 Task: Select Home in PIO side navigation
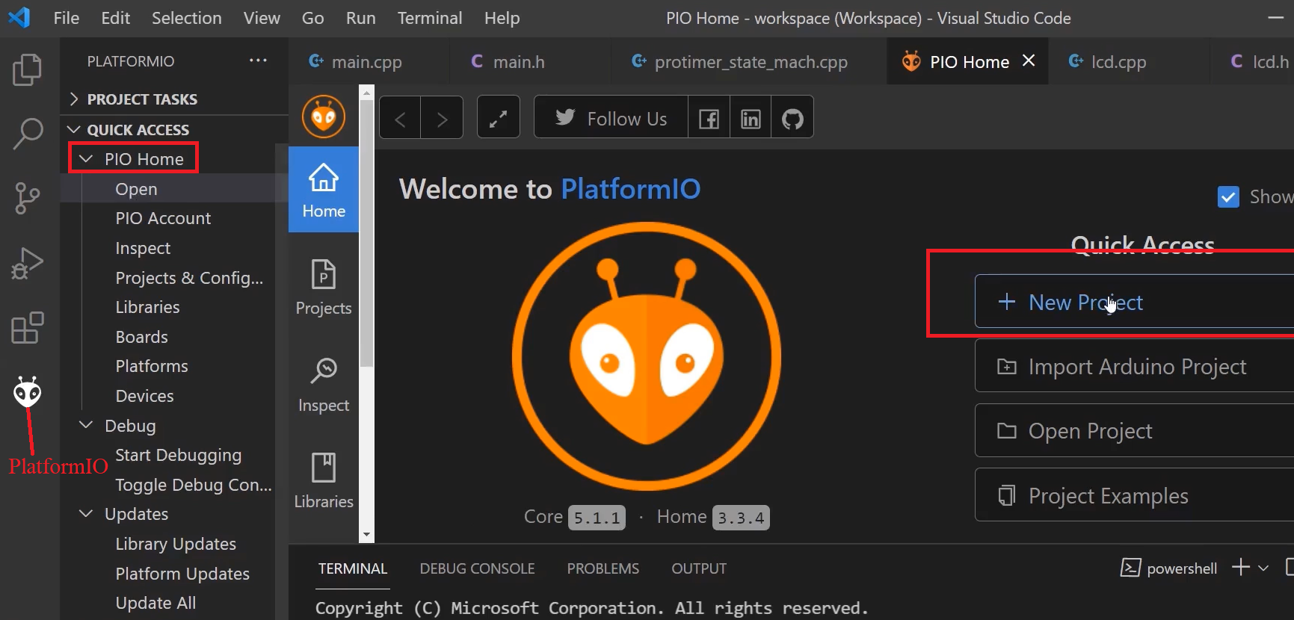324,190
